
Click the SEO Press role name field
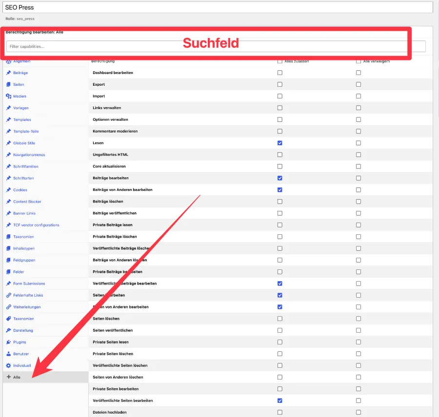tap(218, 8)
